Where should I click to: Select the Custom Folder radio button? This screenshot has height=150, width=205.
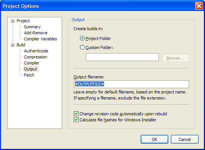82,47
